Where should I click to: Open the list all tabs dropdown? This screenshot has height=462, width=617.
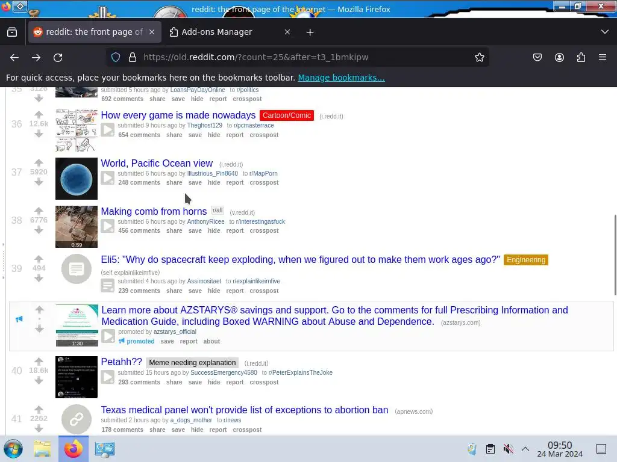pos(605,32)
